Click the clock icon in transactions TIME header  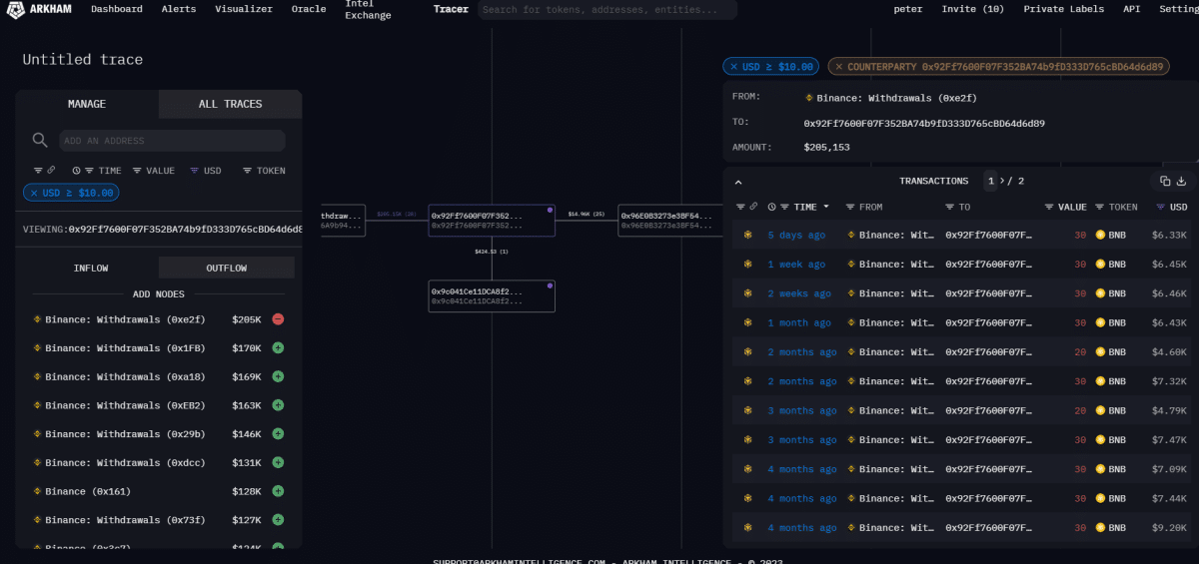click(x=772, y=207)
